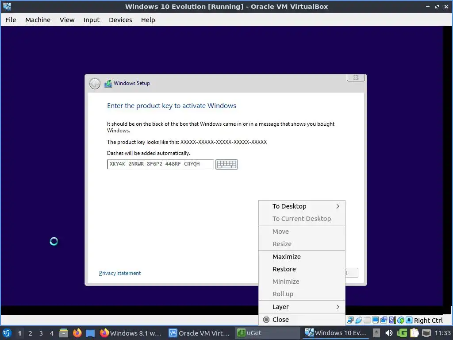Open the Help menu

coord(148,19)
